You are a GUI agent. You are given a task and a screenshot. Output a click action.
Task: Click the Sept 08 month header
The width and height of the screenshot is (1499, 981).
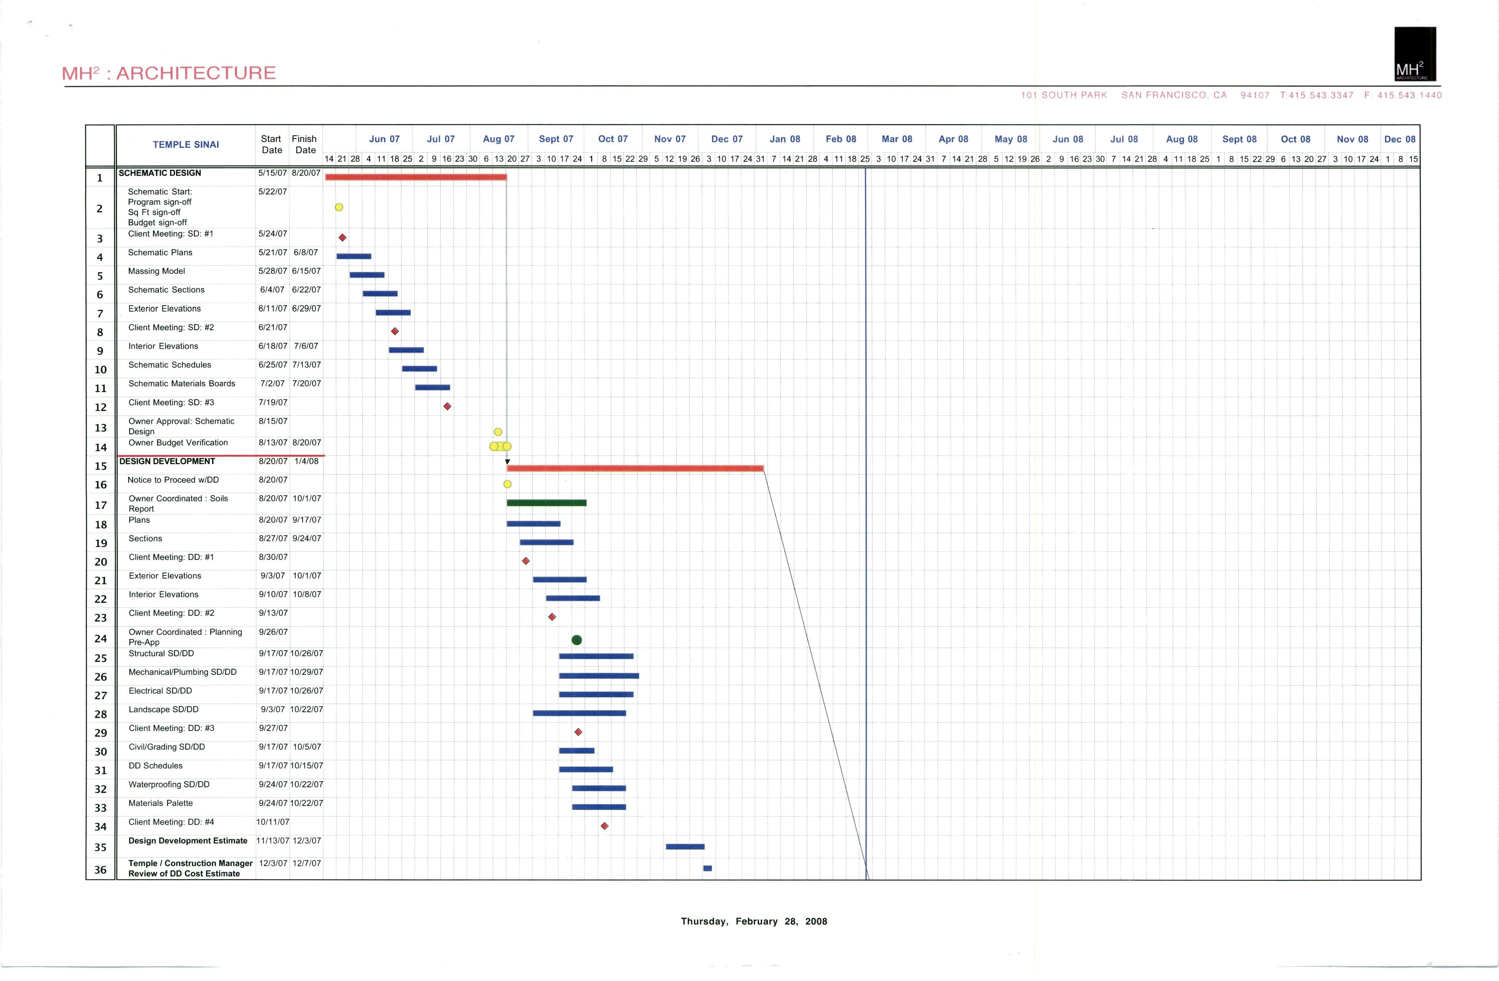click(x=1239, y=139)
